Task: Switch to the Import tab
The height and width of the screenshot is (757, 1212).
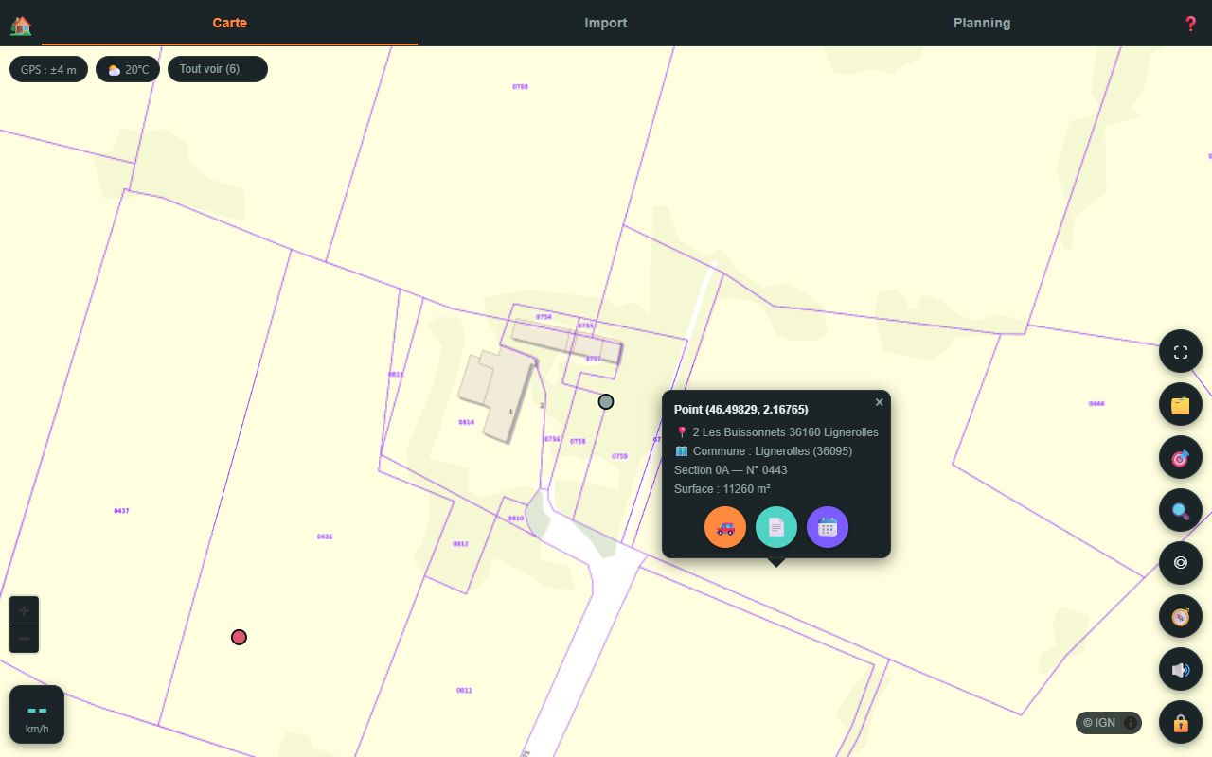Action: tap(606, 23)
